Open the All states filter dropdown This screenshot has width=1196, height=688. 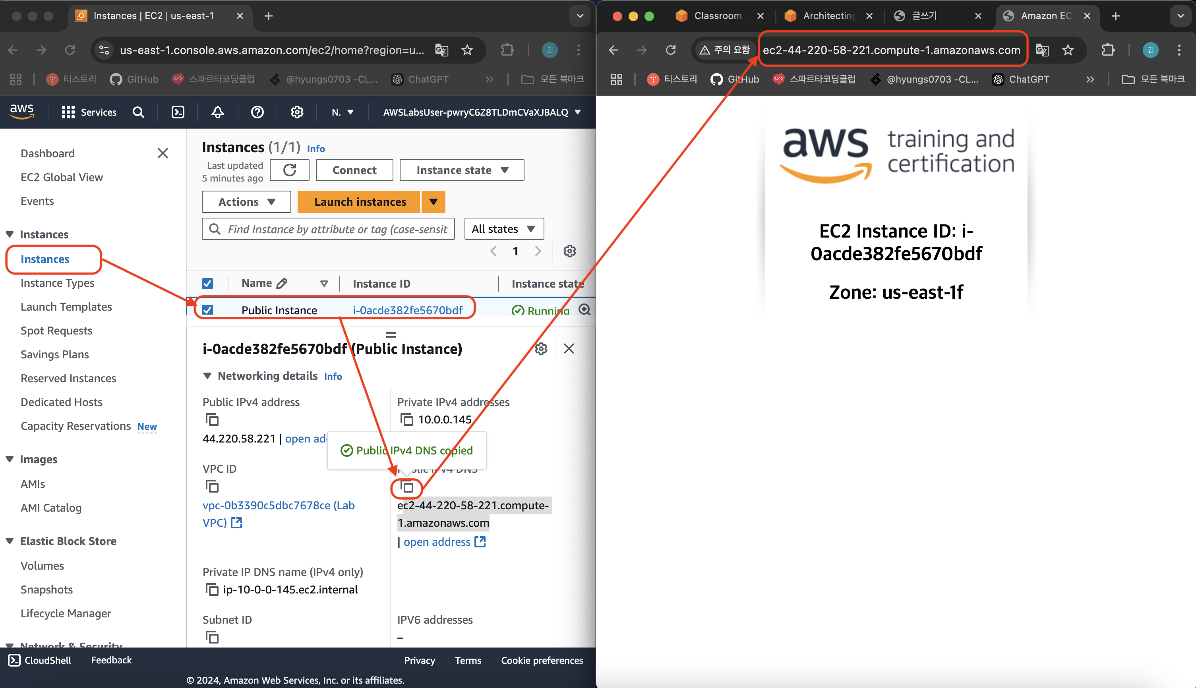pos(504,229)
